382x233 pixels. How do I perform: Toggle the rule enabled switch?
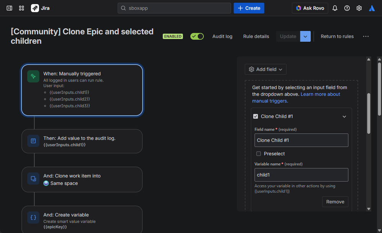pyautogui.click(x=197, y=36)
